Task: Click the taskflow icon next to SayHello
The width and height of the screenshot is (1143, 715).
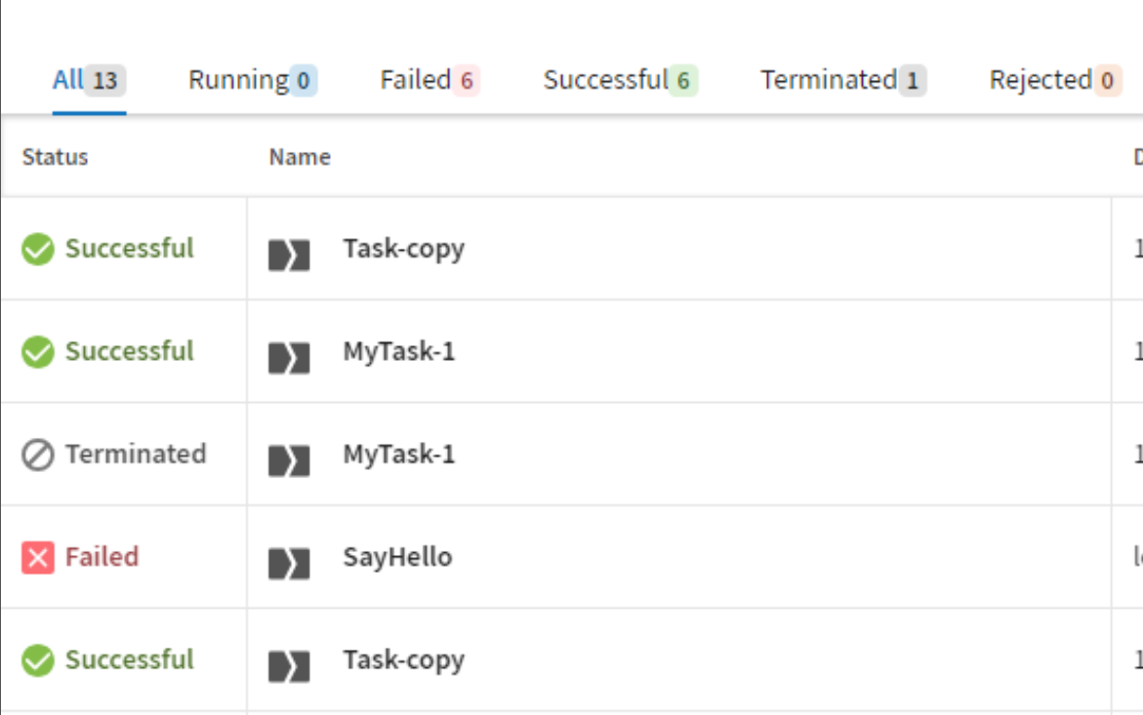Action: (286, 557)
